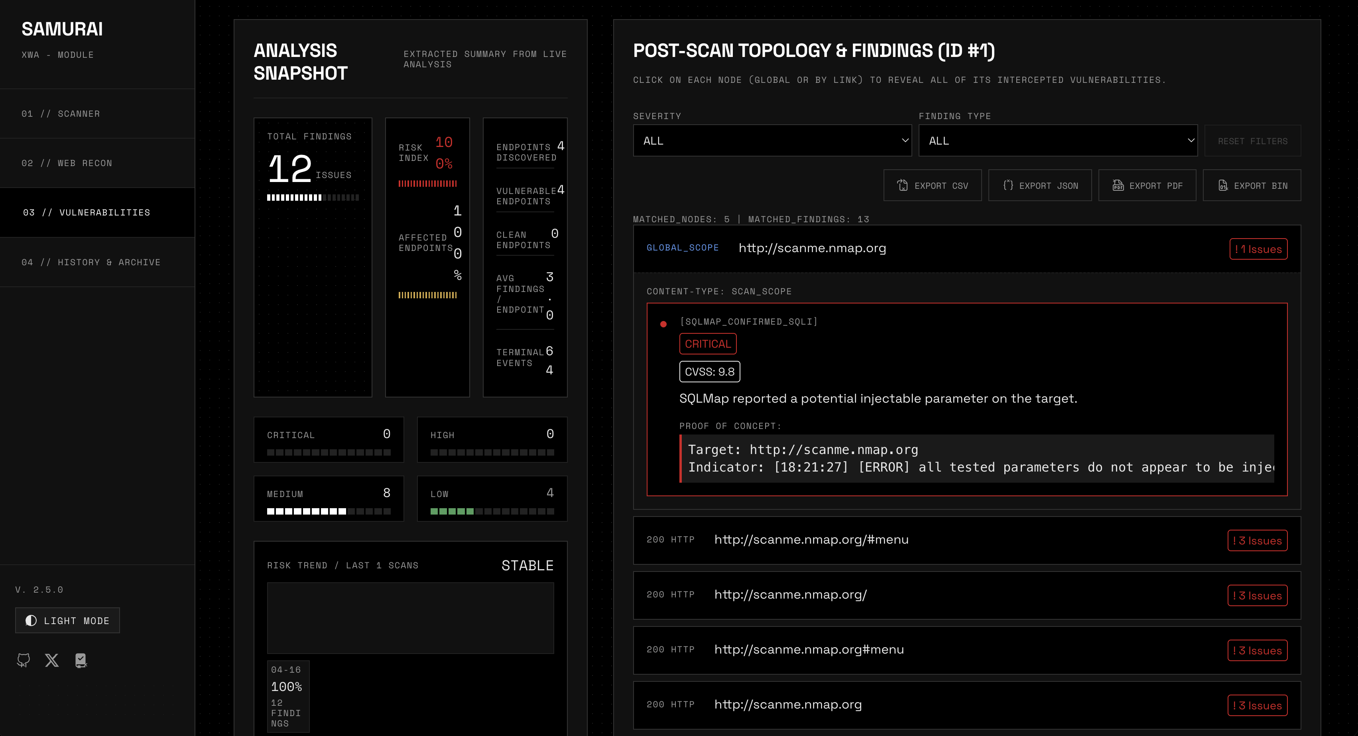The width and height of the screenshot is (1358, 736).
Task: Click '3 Issues' badge for scanme.nmap.org/#menu
Action: (x=1257, y=541)
